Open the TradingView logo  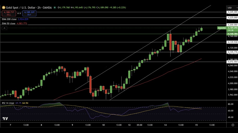coord(5,118)
